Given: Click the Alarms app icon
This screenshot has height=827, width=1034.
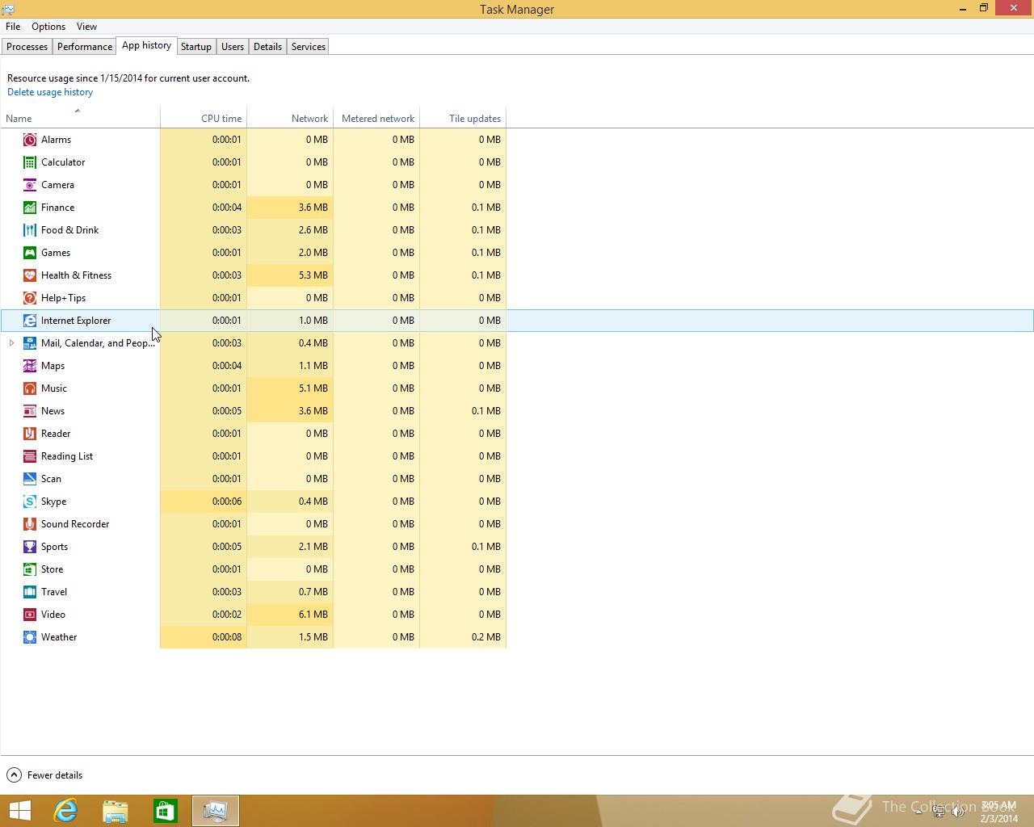Looking at the screenshot, I should point(30,140).
